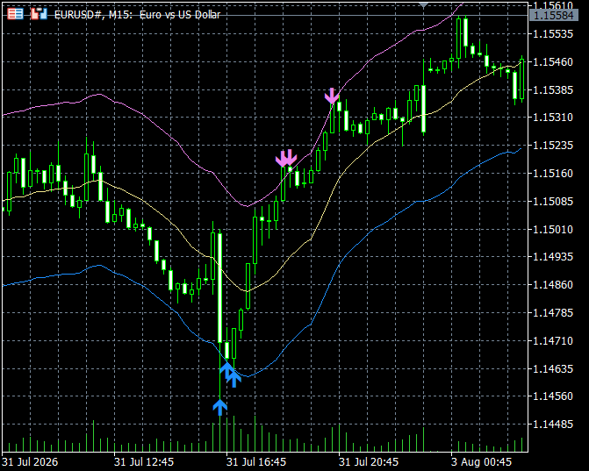Click the 1.14710 price axis label
Viewport: 589px width, 471px height.
click(x=553, y=341)
